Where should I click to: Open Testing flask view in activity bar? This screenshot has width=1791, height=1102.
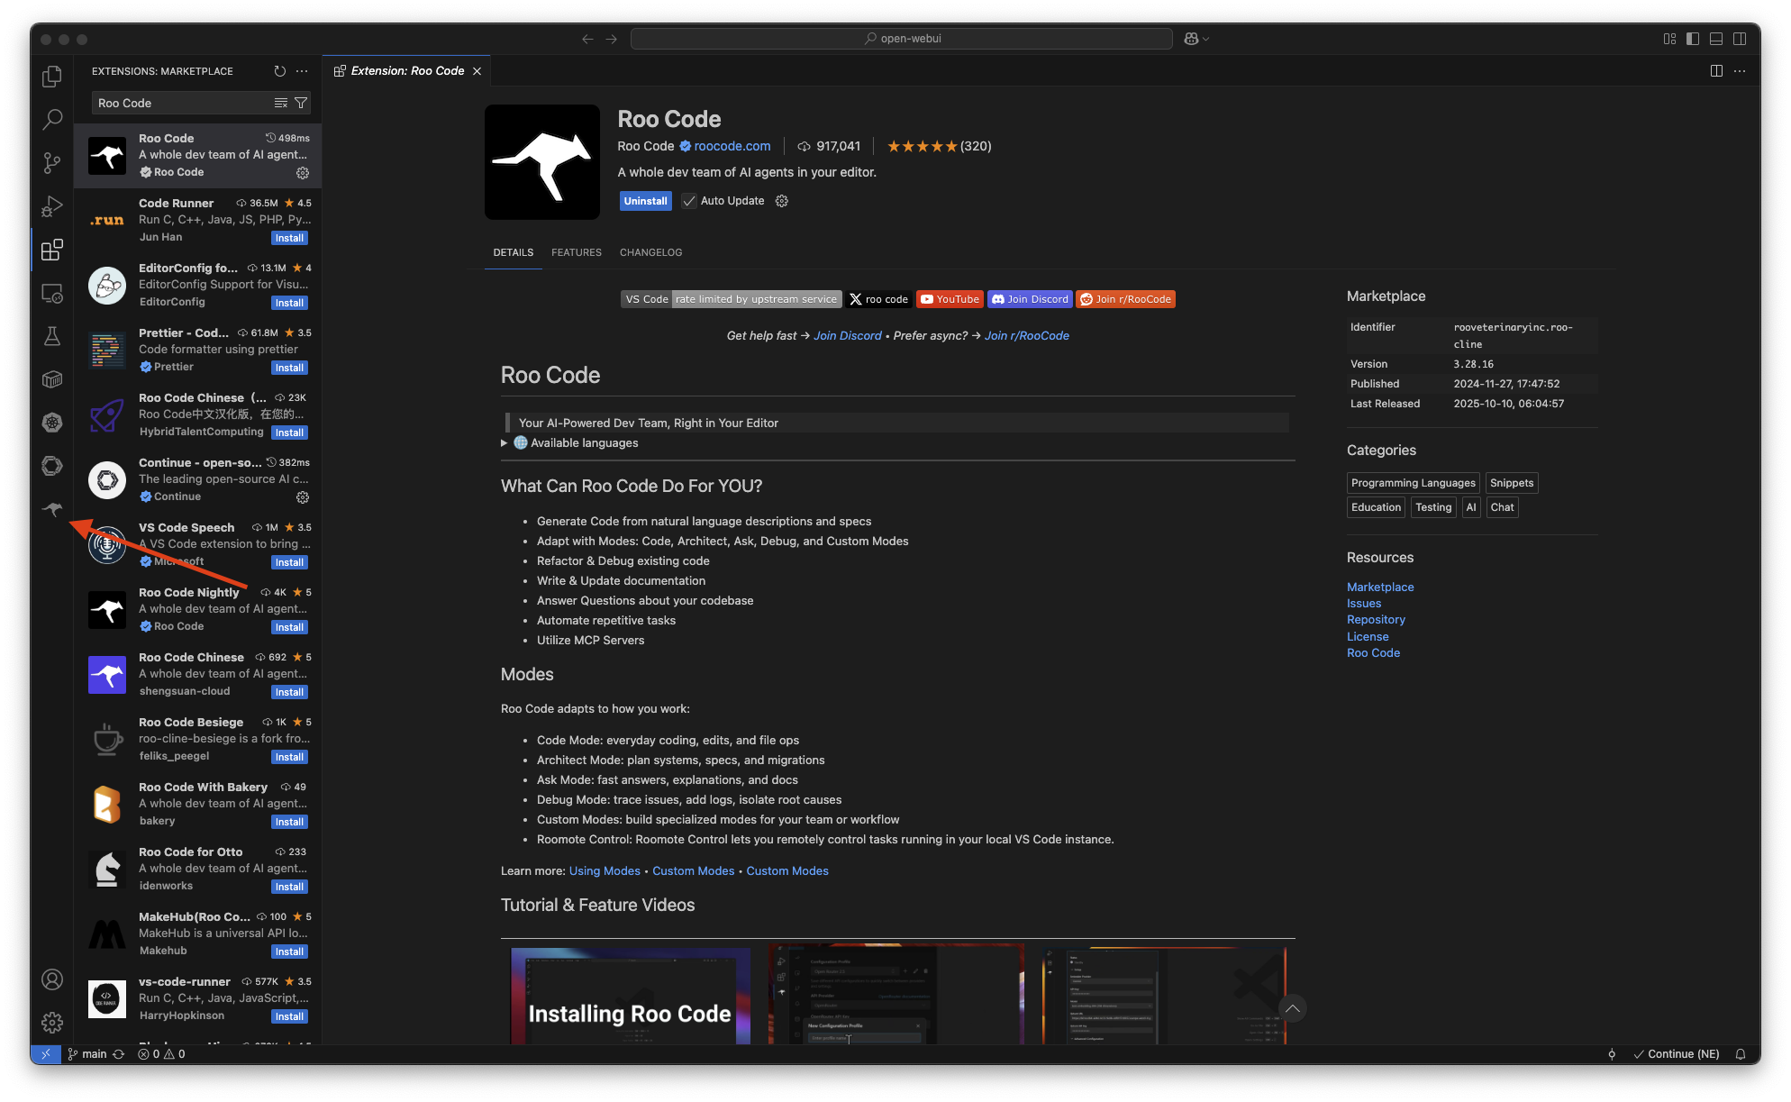[x=52, y=336]
